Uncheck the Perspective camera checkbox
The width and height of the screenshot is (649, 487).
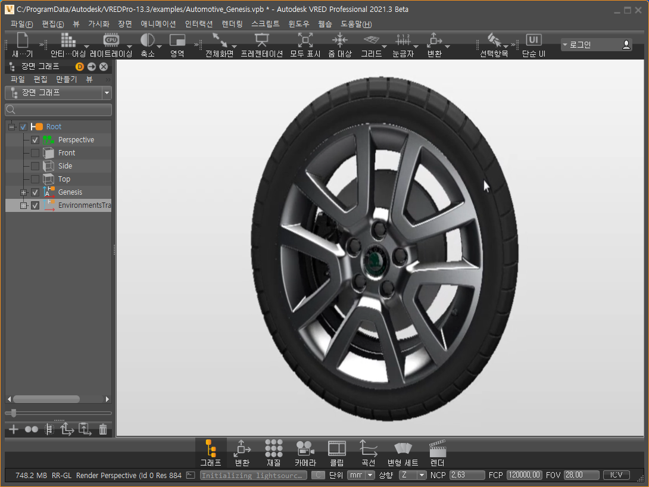pos(35,140)
